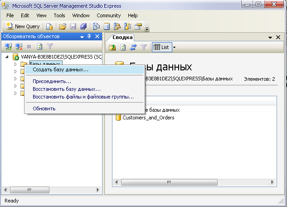Viewport: 287px width, 207px height.
Task: Click the Save floppy disk icon
Action: point(73,26)
